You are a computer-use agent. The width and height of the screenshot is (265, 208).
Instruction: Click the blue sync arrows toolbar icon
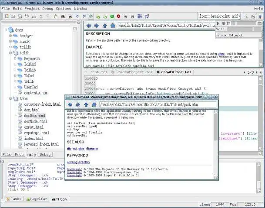pos(147,16)
